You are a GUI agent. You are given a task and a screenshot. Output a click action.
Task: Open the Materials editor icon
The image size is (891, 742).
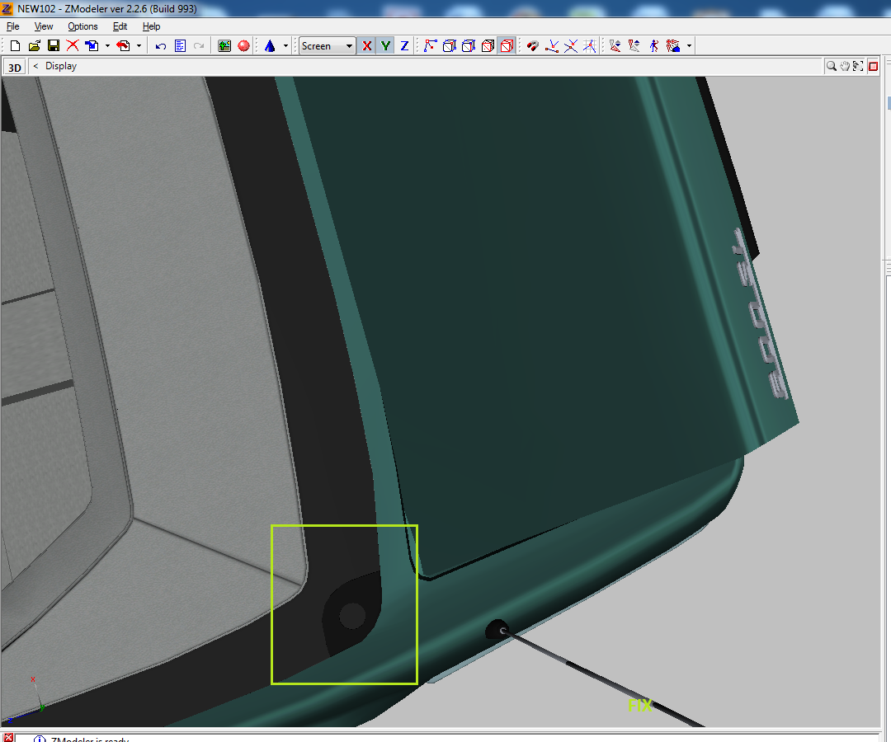click(x=224, y=46)
